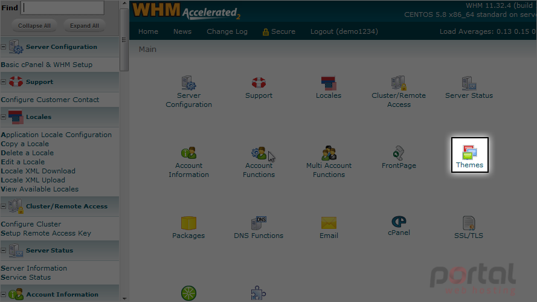The image size is (537, 302).
Task: Collapse the Support sidebar section
Action: coord(4,82)
